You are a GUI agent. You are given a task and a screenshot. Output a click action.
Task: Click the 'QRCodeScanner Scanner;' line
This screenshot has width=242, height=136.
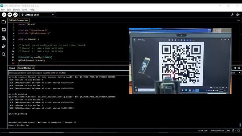pos(32,60)
